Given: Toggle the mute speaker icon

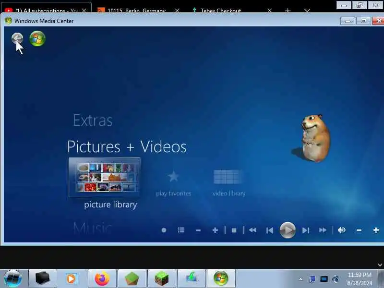Looking at the screenshot, I should pyautogui.click(x=341, y=230).
